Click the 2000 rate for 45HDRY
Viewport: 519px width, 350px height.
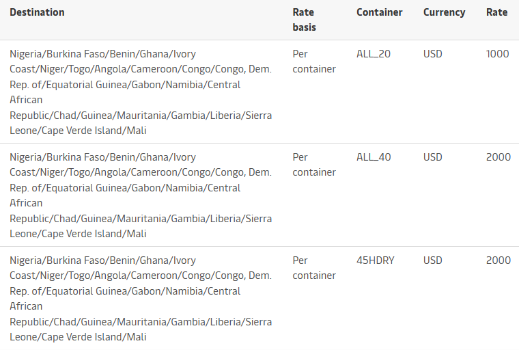pyautogui.click(x=498, y=260)
